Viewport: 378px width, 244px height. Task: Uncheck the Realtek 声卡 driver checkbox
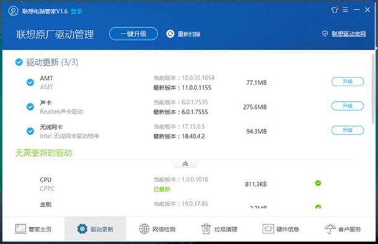30,107
